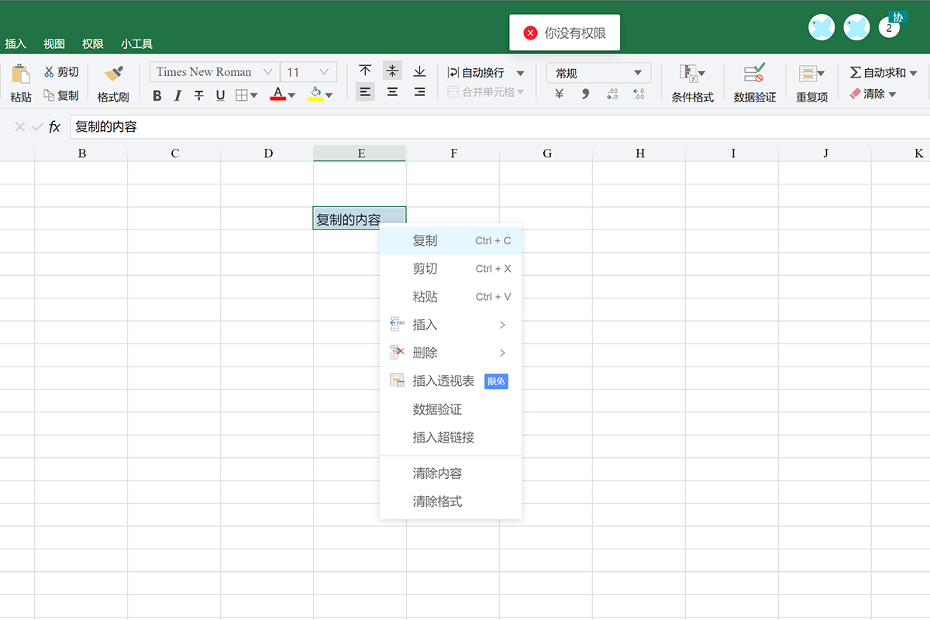Viewport: 930px width, 620px height.
Task: Choose 插入透视表 in the context menu
Action: tap(450, 381)
